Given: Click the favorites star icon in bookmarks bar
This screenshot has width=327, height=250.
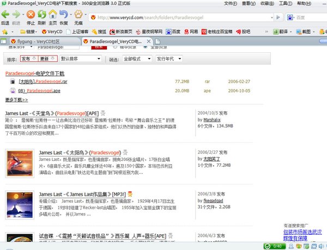Looking at the screenshot, I should (4, 32).
